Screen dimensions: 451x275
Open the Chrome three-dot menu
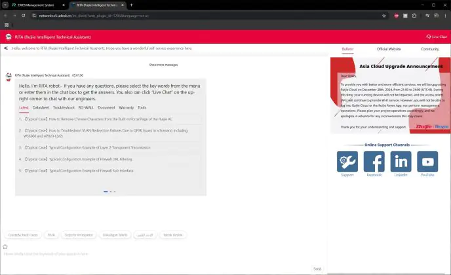[x=445, y=16]
